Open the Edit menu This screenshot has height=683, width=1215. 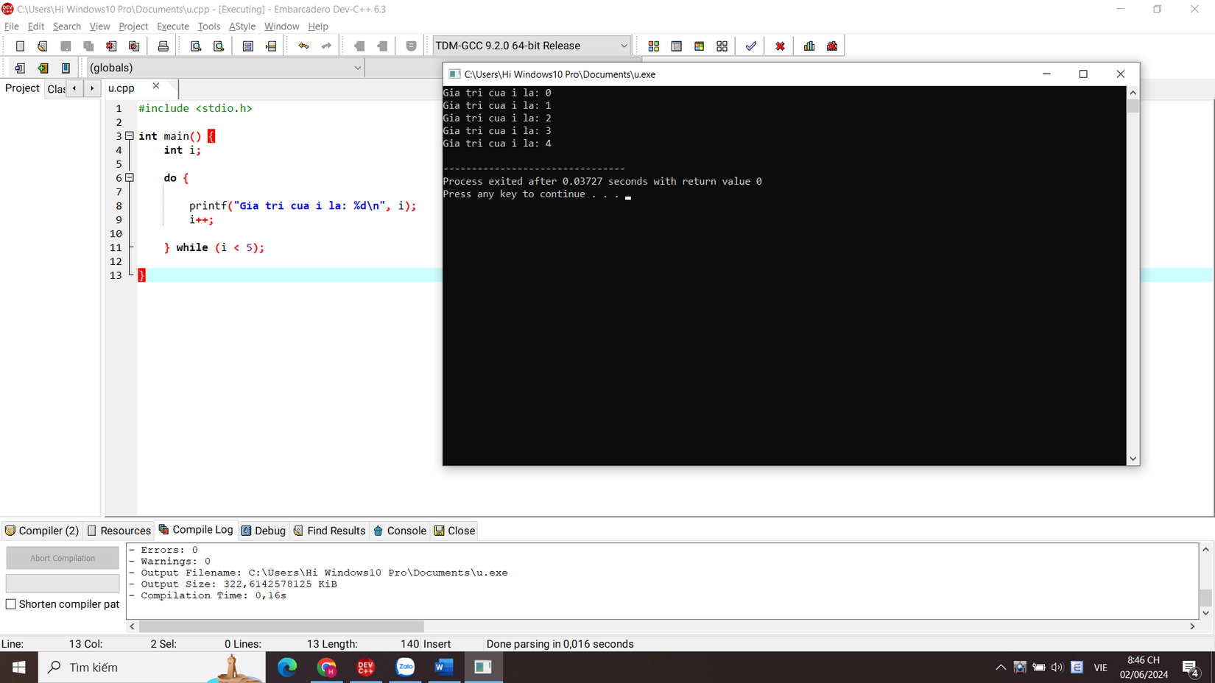tap(36, 26)
